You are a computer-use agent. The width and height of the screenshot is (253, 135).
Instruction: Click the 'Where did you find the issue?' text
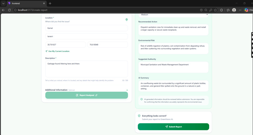[57, 22]
